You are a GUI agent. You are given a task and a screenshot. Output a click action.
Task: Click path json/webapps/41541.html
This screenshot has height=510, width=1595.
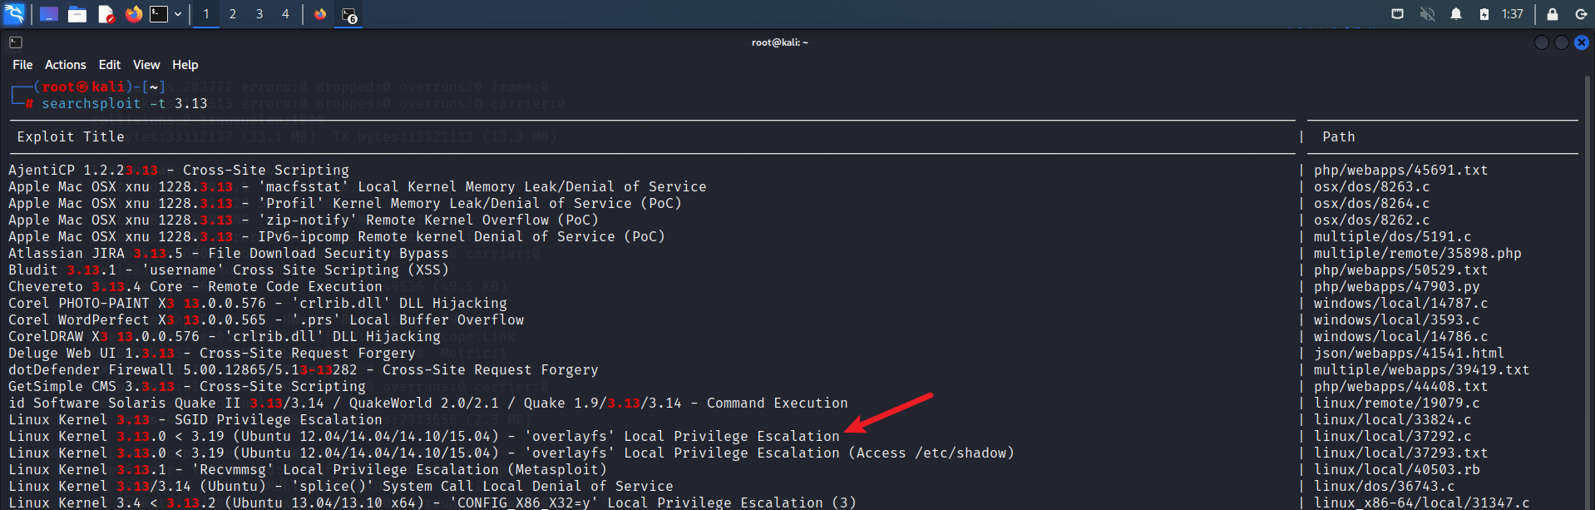tap(1410, 354)
